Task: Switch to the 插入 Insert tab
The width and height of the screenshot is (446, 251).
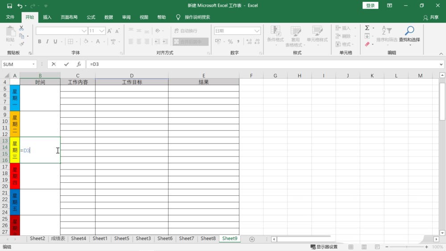Action: point(47,17)
